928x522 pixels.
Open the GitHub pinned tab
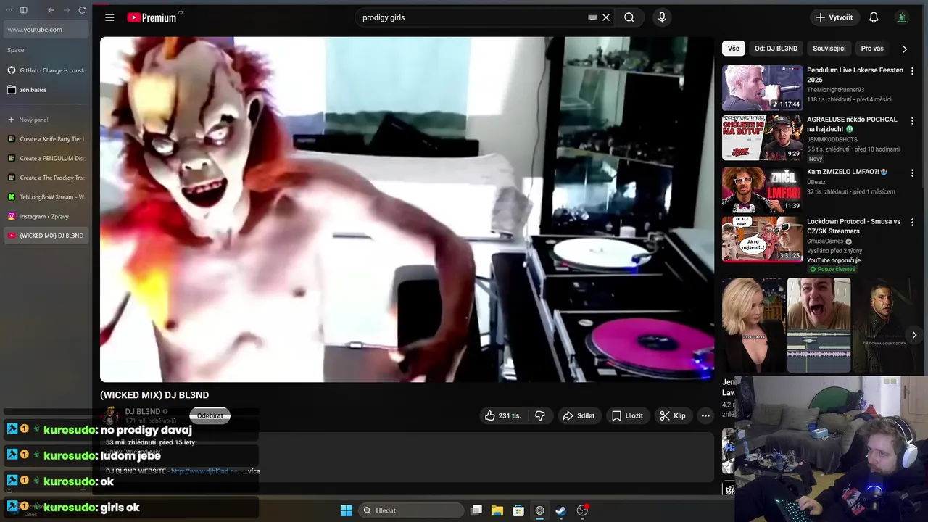point(46,70)
